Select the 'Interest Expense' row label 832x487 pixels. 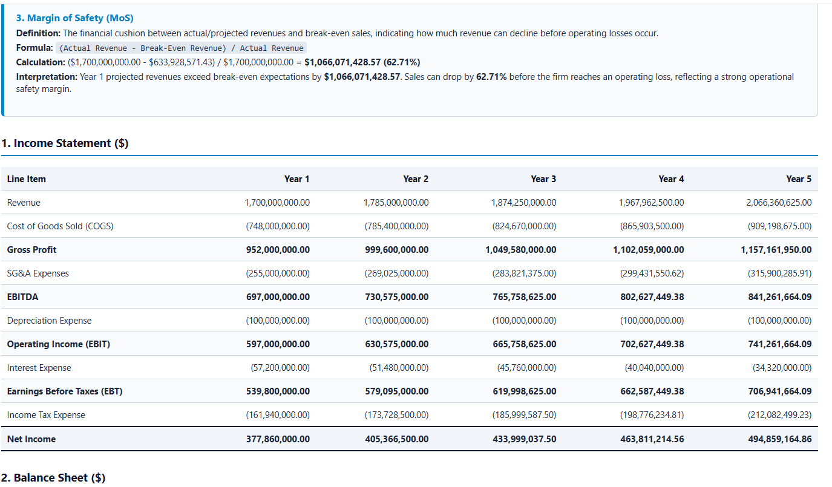tap(39, 368)
